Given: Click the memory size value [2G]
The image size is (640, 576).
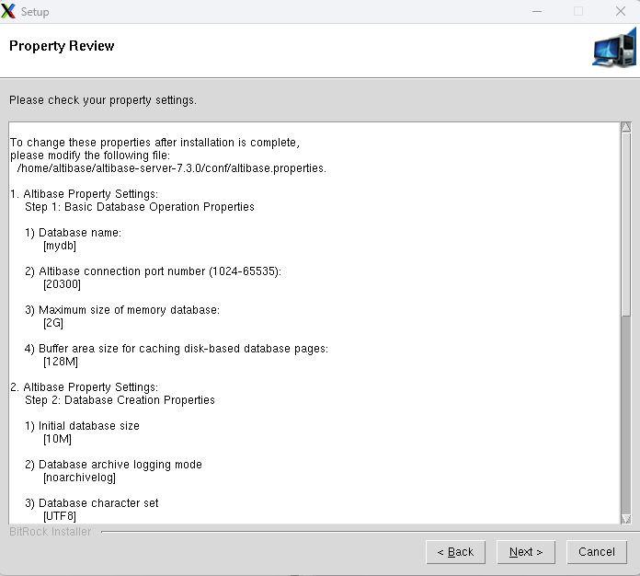Looking at the screenshot, I should [53, 323].
